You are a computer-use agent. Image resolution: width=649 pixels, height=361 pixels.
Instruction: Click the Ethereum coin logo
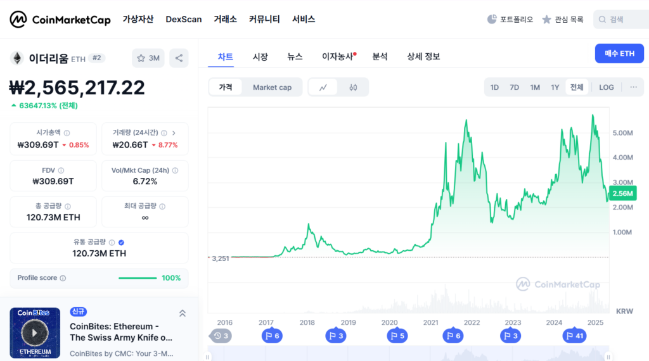pyautogui.click(x=17, y=58)
